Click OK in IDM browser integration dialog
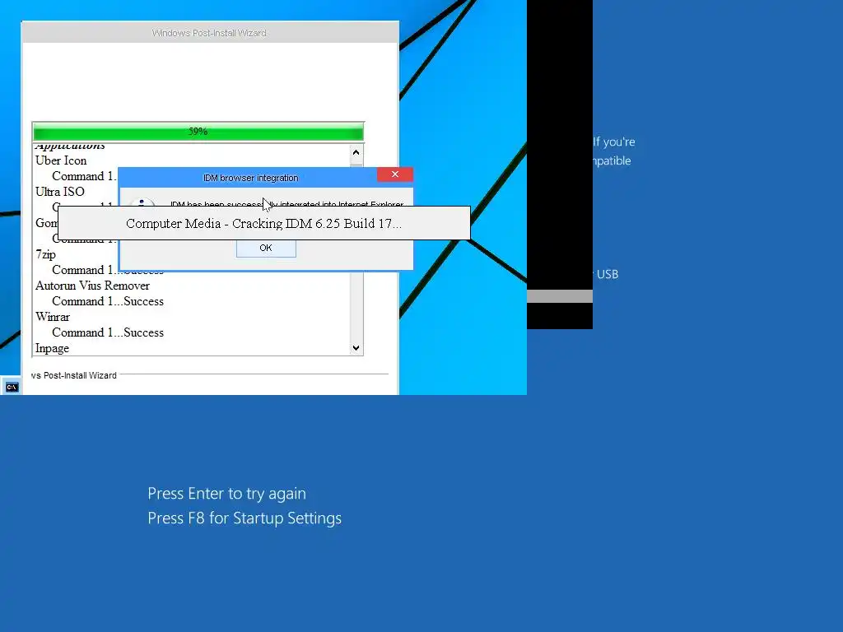Screen dimensions: 843x632 [266, 249]
